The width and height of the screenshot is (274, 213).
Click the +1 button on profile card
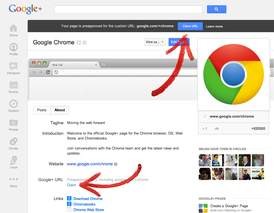click(205, 129)
